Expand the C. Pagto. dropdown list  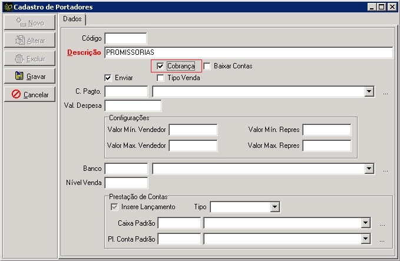[369, 92]
